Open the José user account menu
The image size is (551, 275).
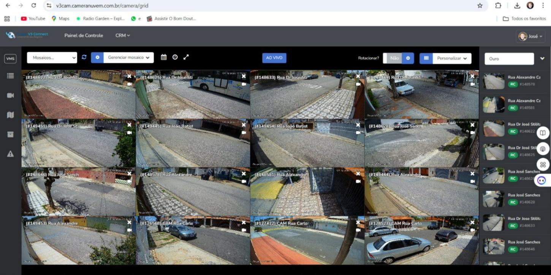[531, 36]
